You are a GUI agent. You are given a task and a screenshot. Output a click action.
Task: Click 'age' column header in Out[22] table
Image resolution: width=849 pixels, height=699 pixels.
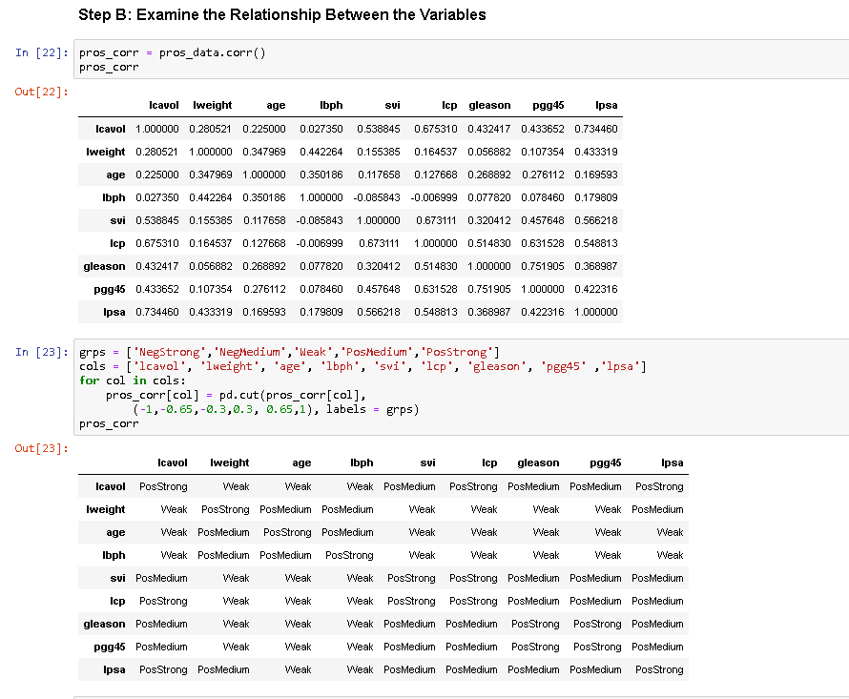click(x=276, y=105)
